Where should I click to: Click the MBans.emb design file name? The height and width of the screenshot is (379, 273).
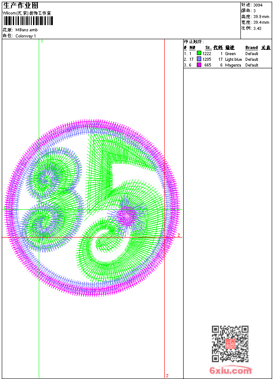click(27, 30)
